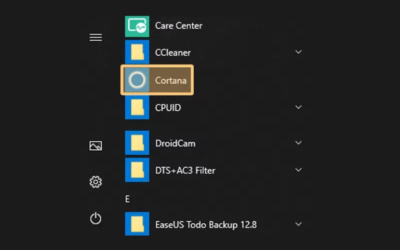Expand the EaseUS Todo Backup 12.8 chevron
The height and width of the screenshot is (250, 400).
(298, 224)
